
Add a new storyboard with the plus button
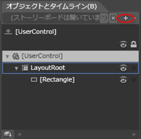coord(126,18)
